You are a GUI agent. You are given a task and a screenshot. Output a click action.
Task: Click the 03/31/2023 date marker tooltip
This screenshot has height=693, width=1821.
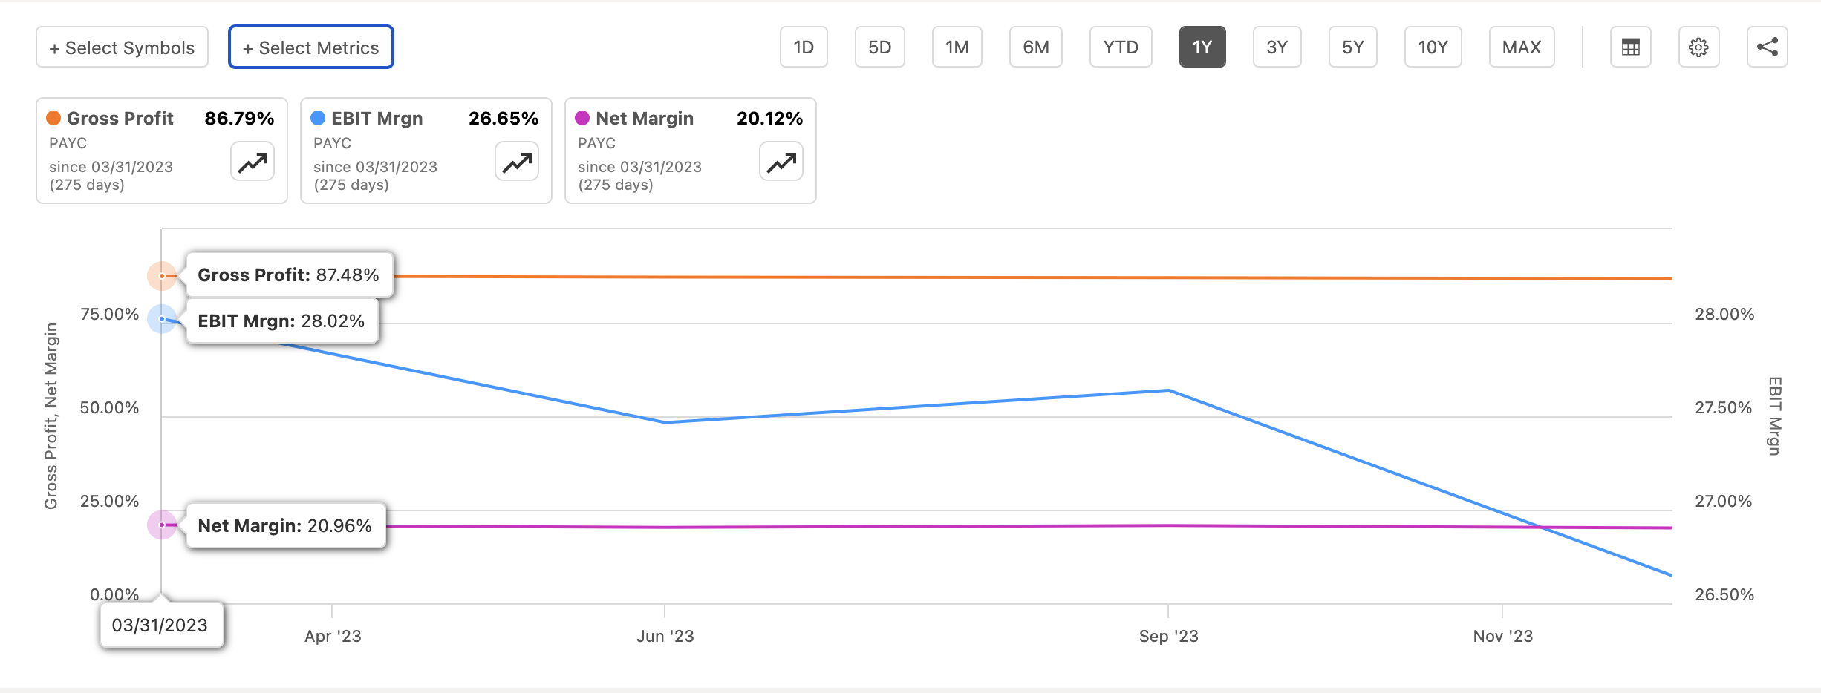(161, 625)
